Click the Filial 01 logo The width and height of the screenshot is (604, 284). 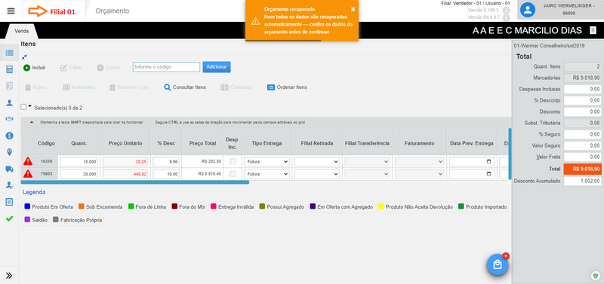[51, 11]
